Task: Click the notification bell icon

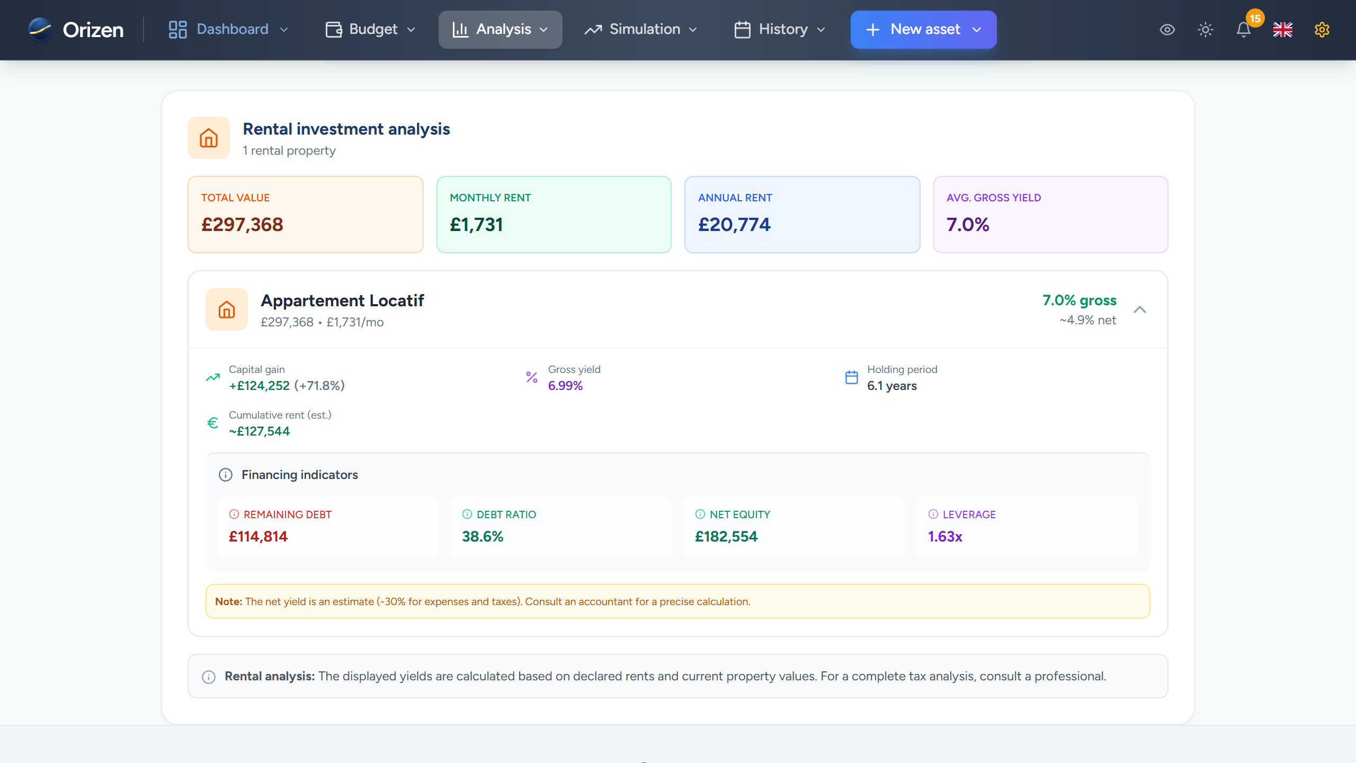Action: coord(1243,31)
